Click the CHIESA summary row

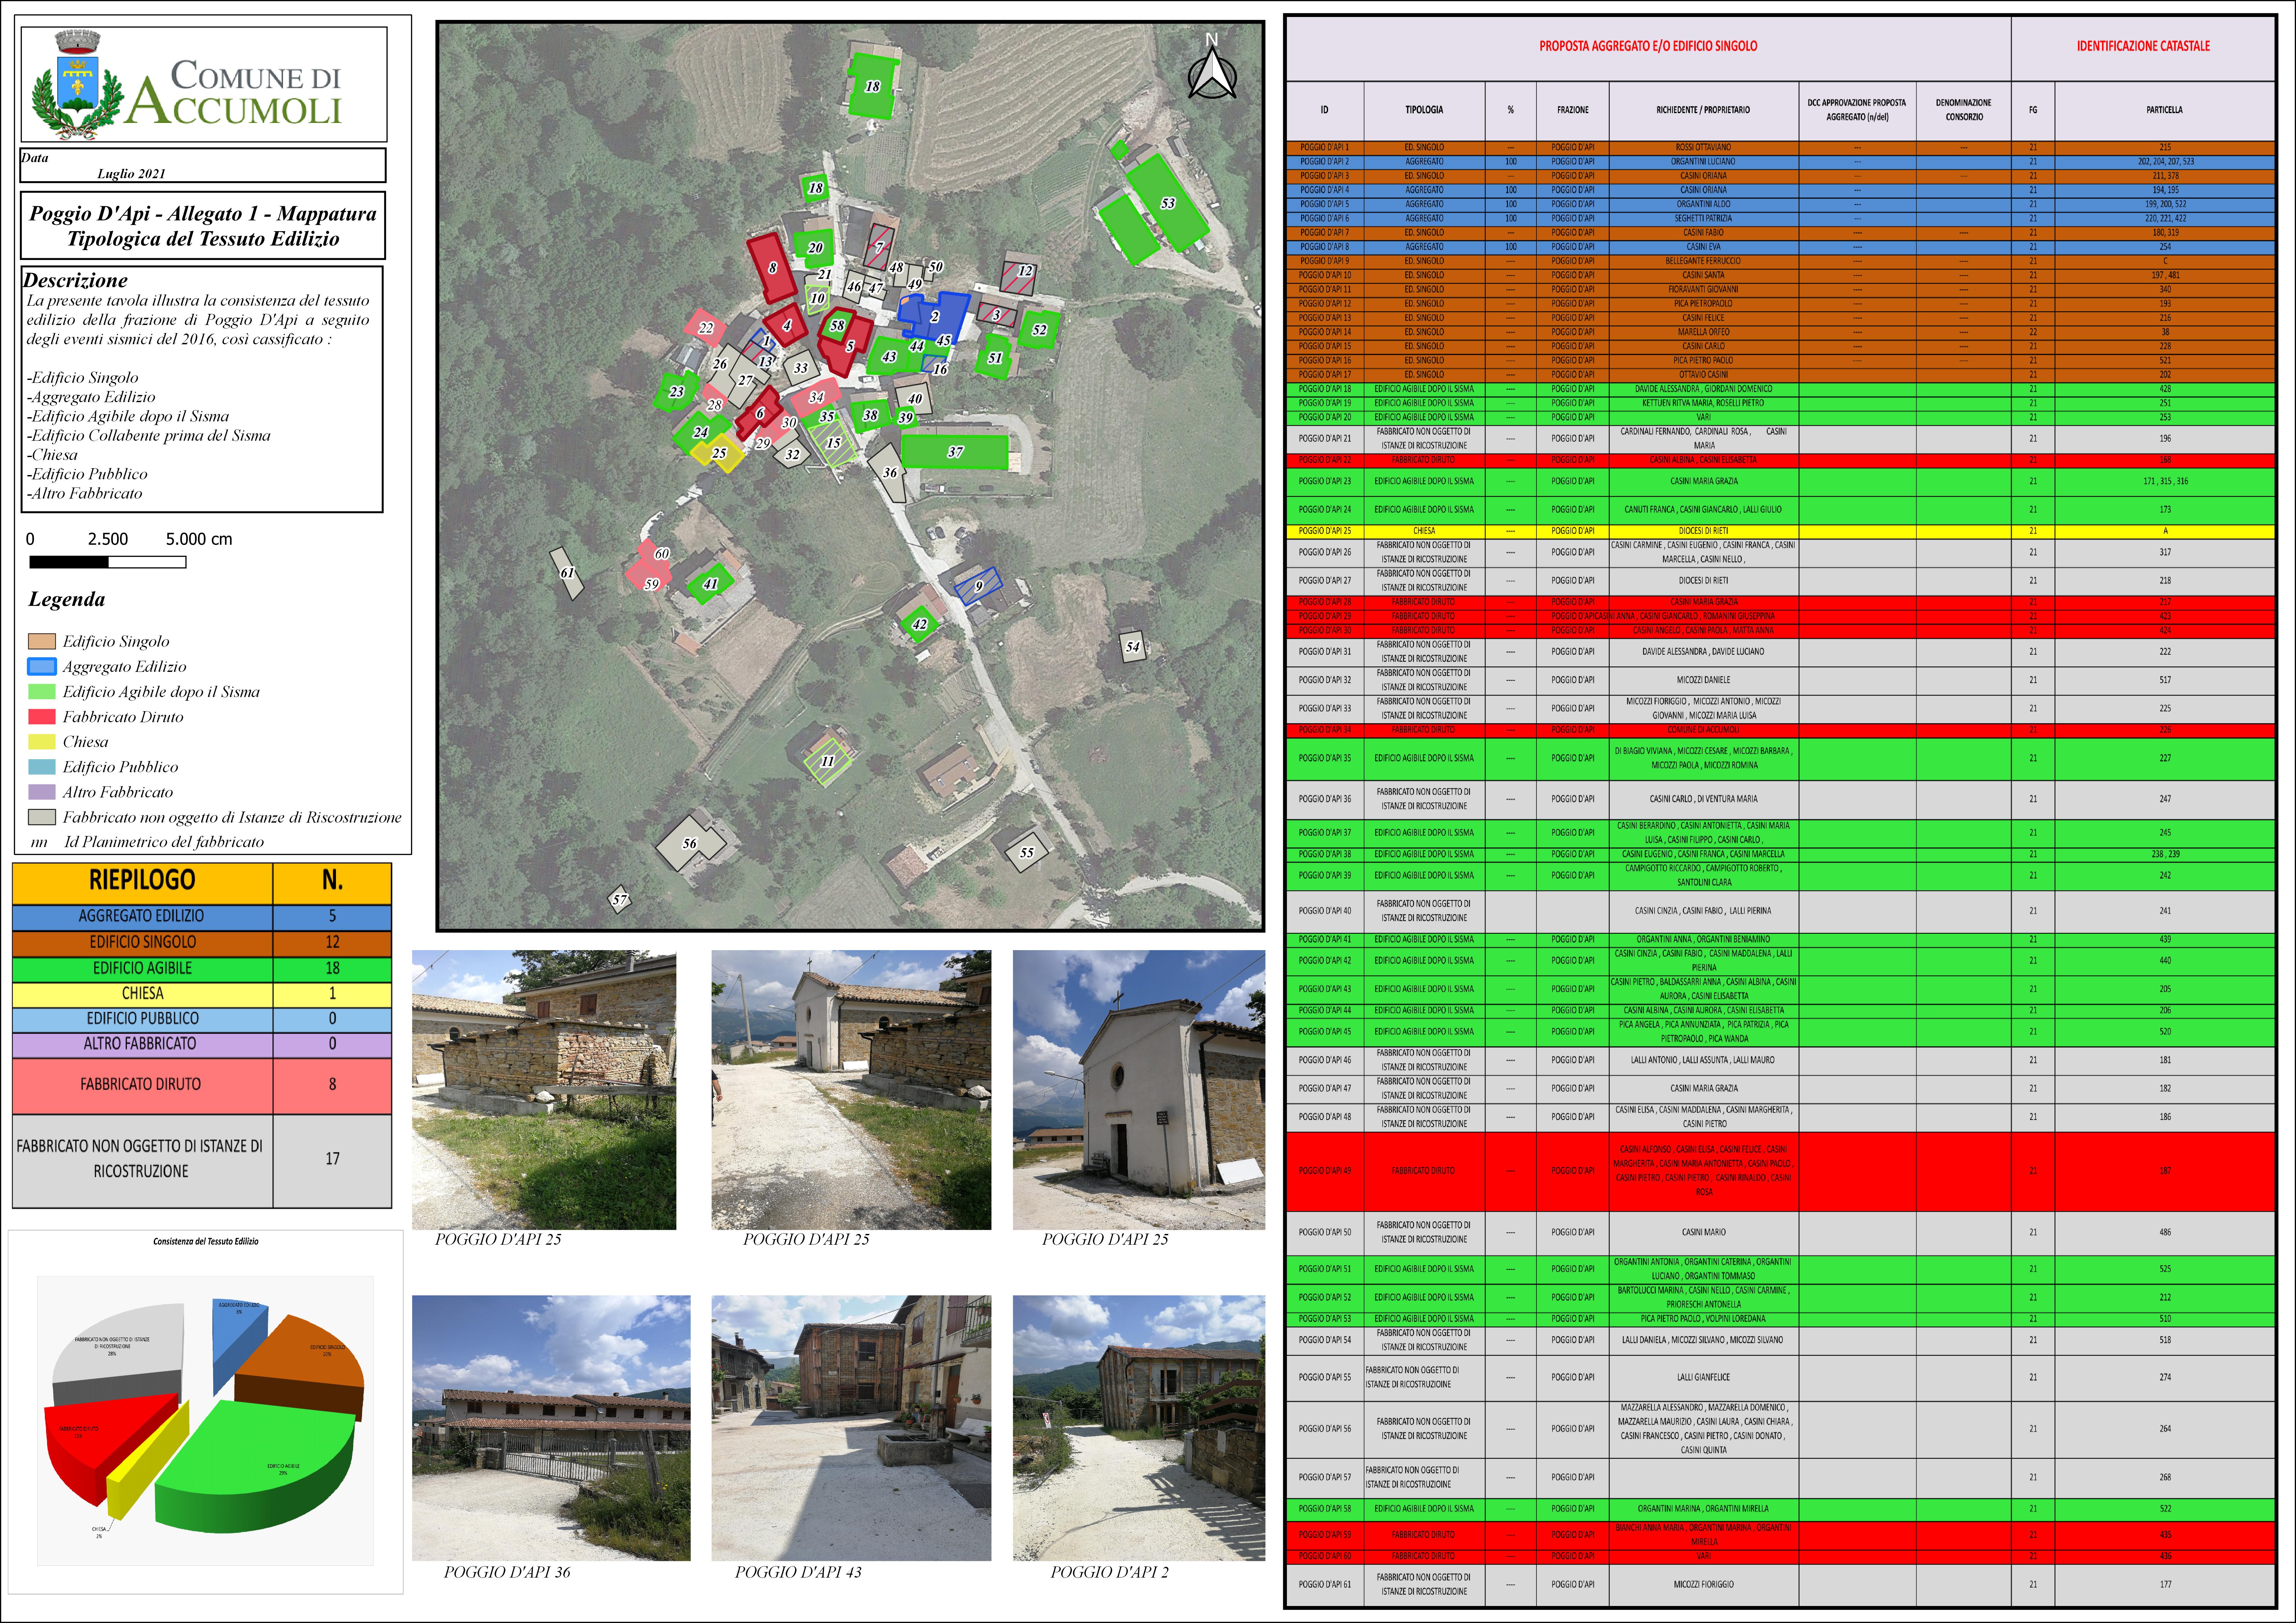[x=202, y=994]
